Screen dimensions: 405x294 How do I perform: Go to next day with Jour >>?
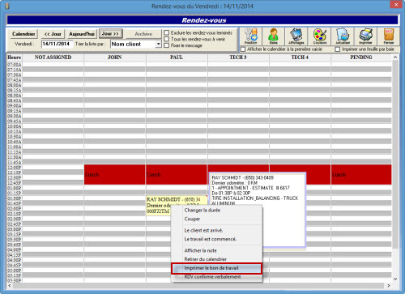click(110, 34)
